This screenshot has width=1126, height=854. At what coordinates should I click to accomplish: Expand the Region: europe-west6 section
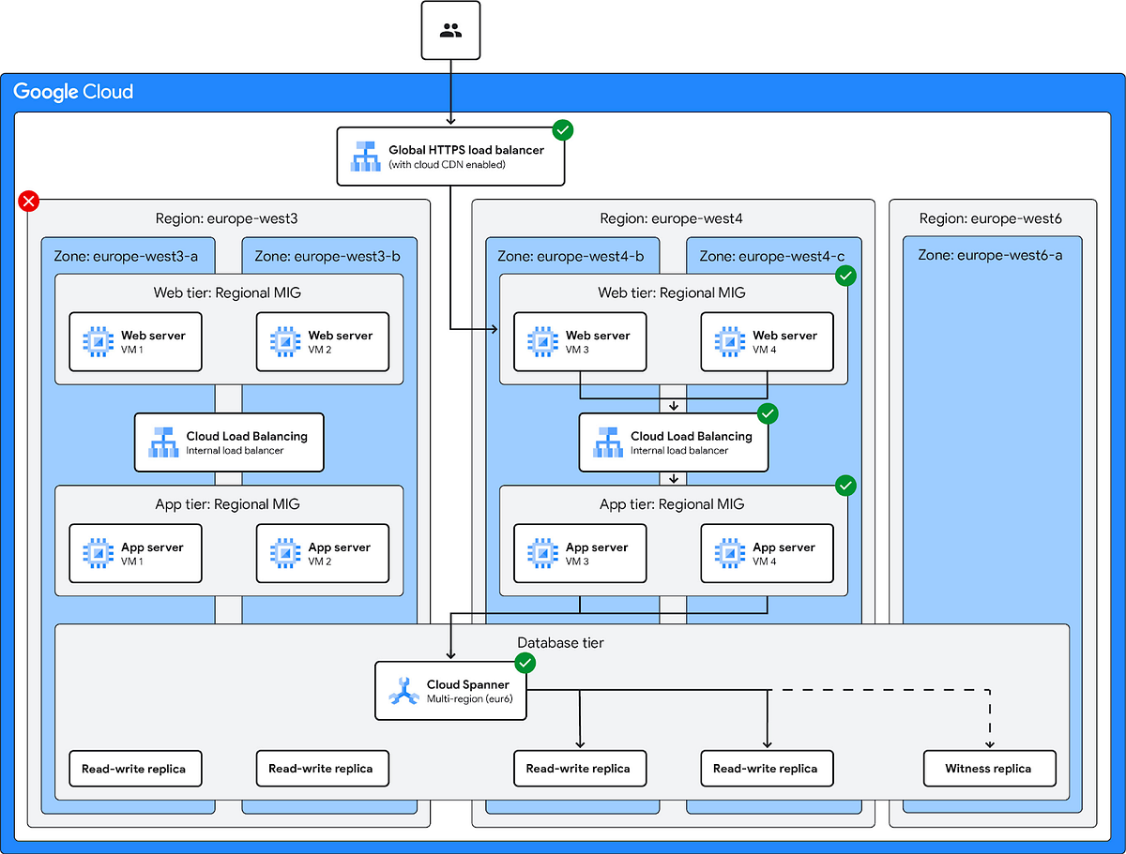992,217
